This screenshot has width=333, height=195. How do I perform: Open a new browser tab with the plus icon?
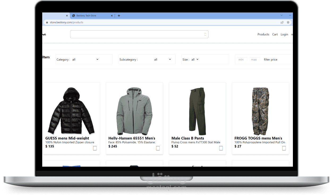pyautogui.click(x=118, y=15)
